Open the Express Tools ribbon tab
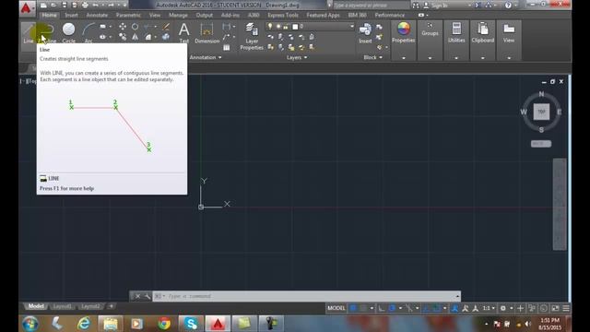Image resolution: width=590 pixels, height=332 pixels. (x=283, y=15)
